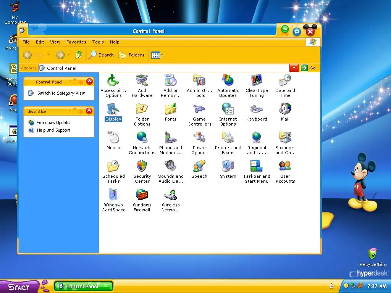
Task: Open Internet Options icon
Action: [228, 114]
